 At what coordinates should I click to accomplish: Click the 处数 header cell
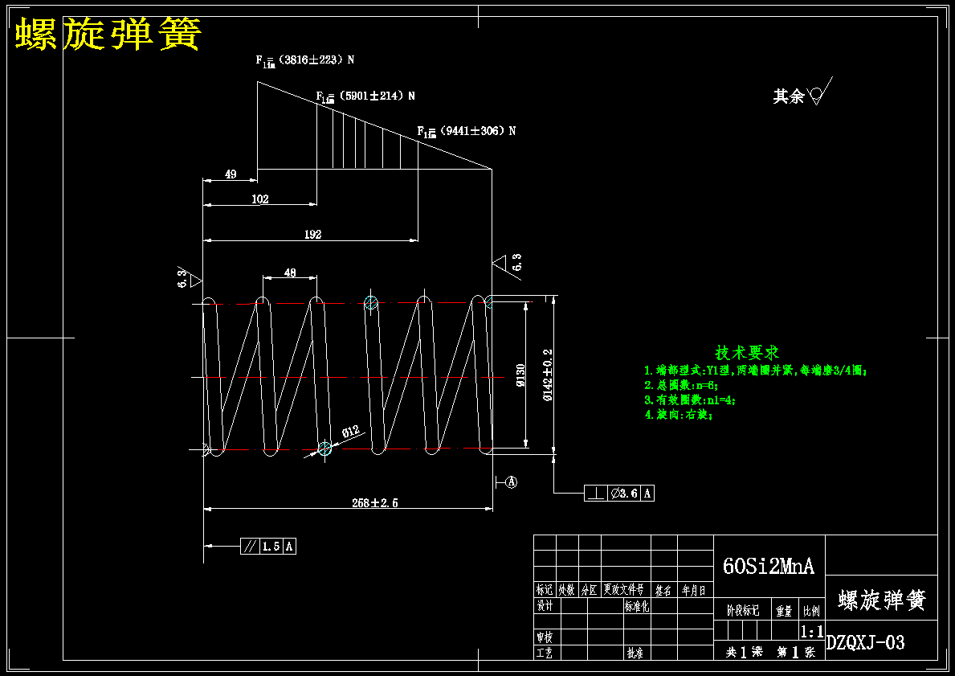567,589
